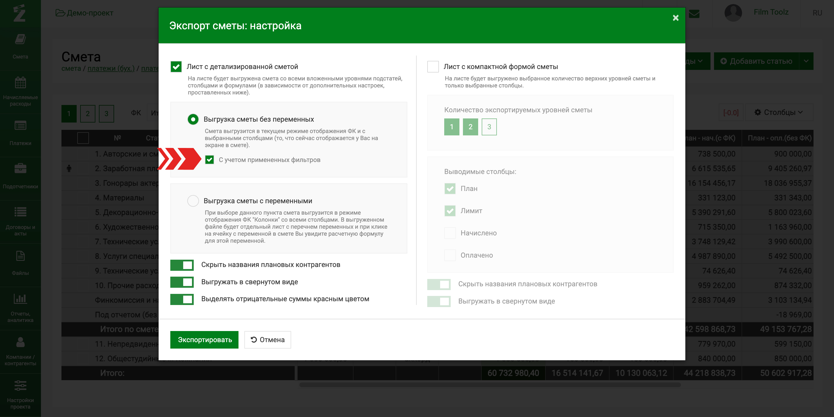Go to Платежи in the sidebar
This screenshot has height=417, width=834.
20,133
